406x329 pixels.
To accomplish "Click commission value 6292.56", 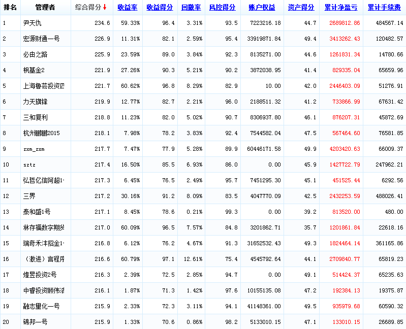I will click(x=393, y=180).
